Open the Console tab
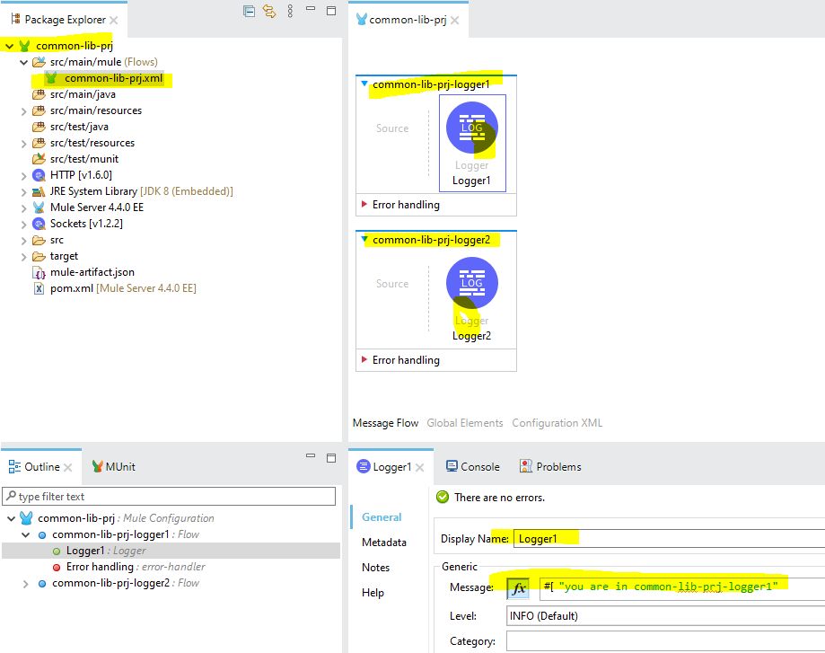 (x=478, y=467)
